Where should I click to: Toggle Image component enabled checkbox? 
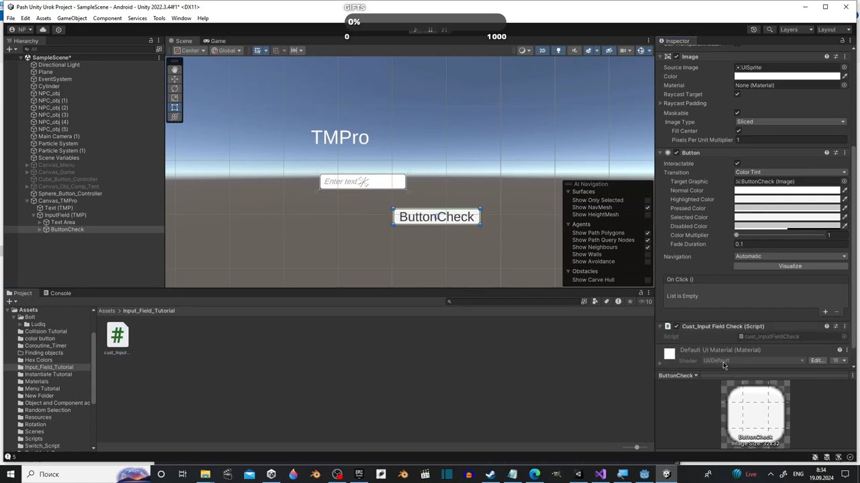coord(676,56)
